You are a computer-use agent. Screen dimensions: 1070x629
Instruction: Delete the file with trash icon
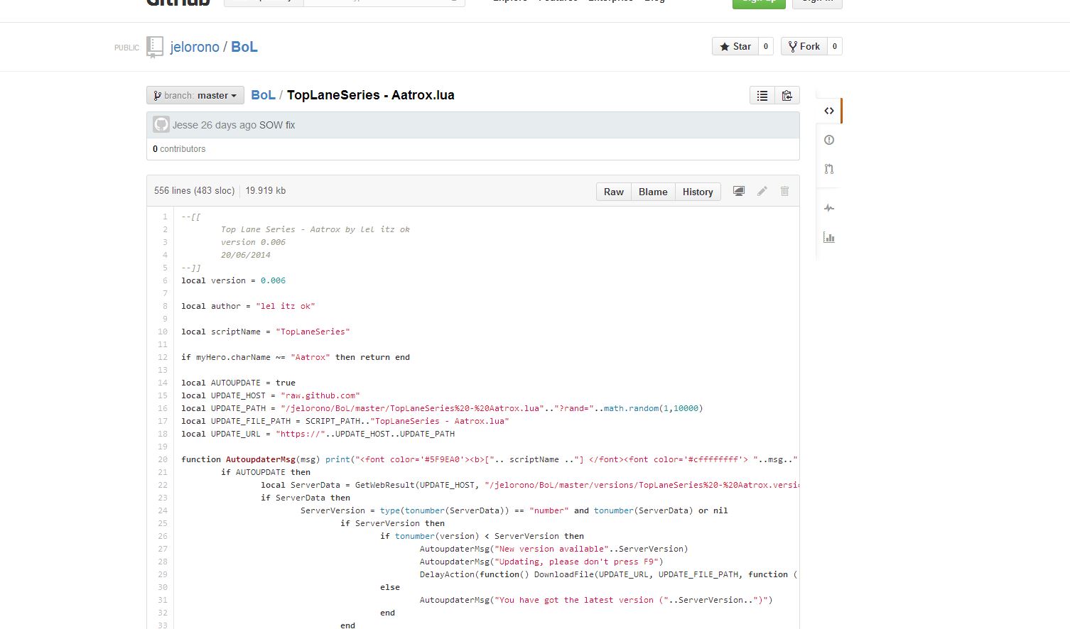[785, 191]
